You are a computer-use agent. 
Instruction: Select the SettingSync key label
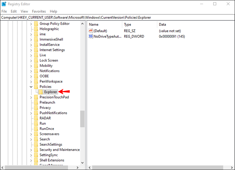[49, 155]
